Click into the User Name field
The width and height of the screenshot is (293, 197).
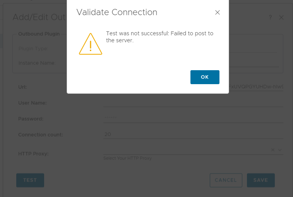pos(193,103)
